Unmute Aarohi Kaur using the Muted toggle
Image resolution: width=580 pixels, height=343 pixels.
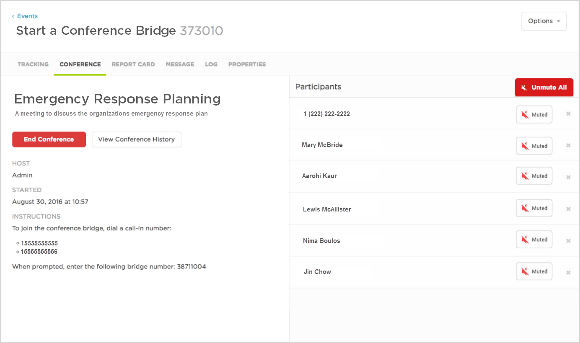[534, 176]
